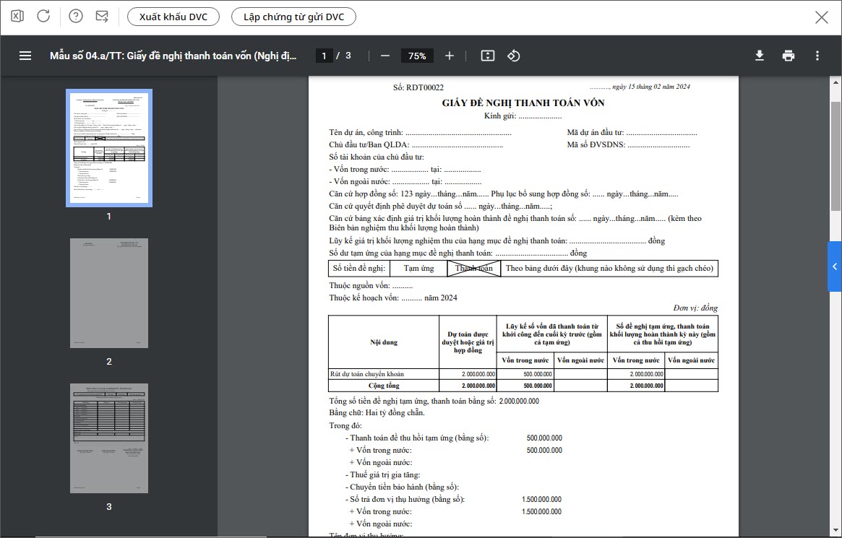The height and width of the screenshot is (538, 842).
Task: Click the zoom out minus button
Action: [385, 56]
